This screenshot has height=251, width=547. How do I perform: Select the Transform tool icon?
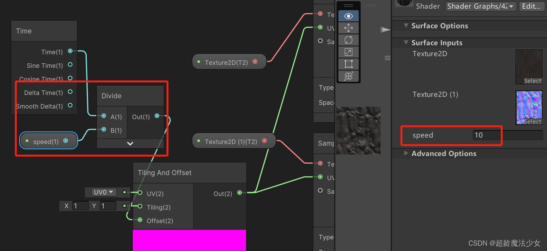pos(348,76)
